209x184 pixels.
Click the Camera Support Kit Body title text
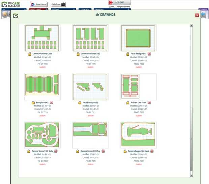42,151
